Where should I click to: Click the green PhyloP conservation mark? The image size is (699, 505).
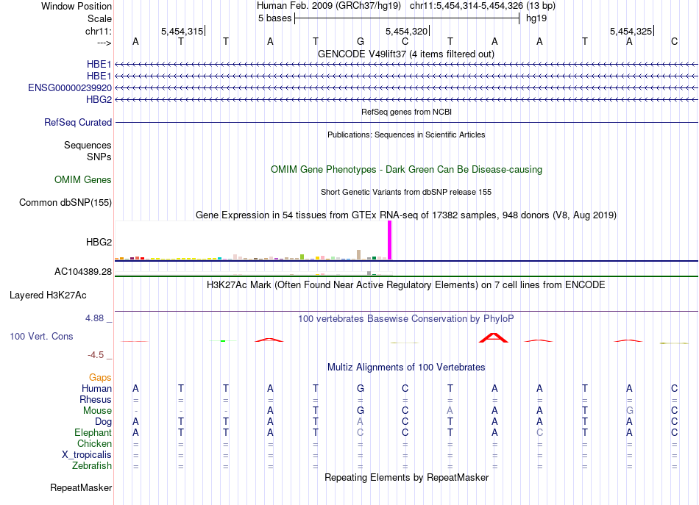tap(223, 340)
